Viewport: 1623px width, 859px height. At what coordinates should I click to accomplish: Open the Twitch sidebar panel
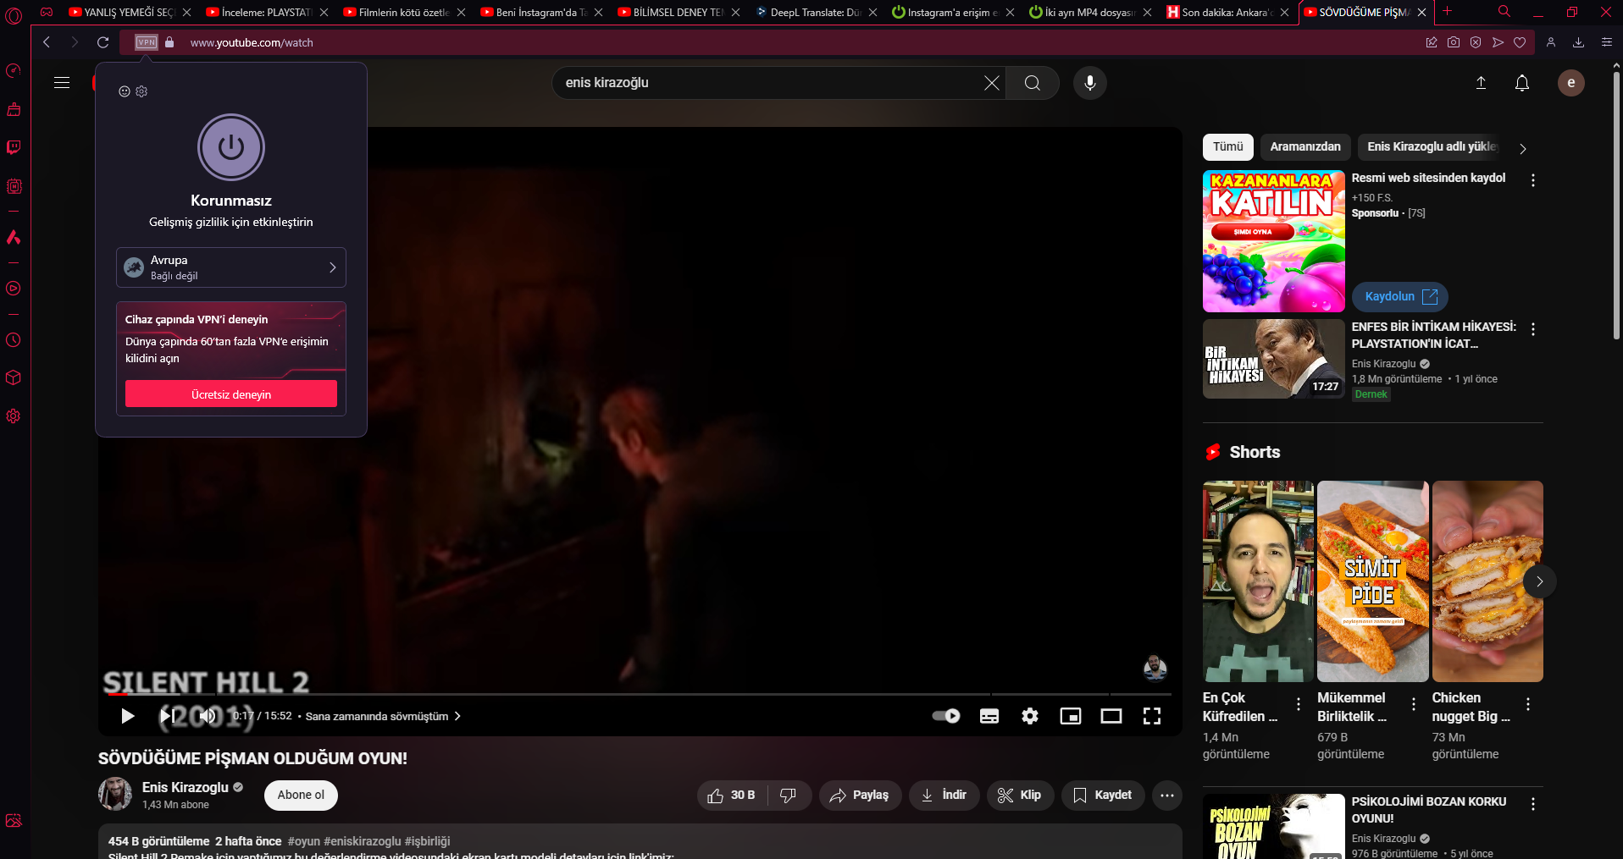14,148
